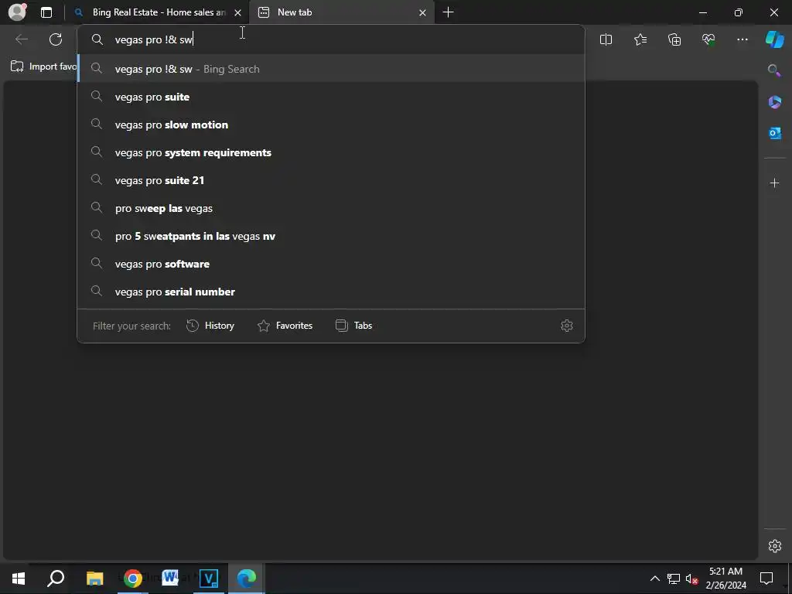Open sidebar settings gear
The width and height of the screenshot is (792, 594).
(x=774, y=546)
